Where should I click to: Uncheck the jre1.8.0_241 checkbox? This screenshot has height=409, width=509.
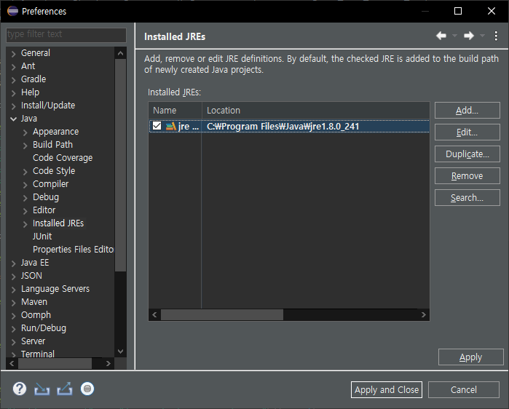pos(157,126)
